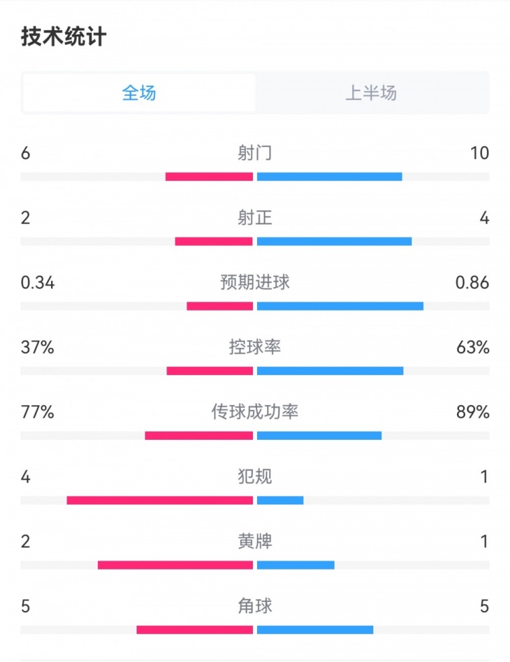Select the 射门 stat label
510x662 pixels.
tap(255, 153)
